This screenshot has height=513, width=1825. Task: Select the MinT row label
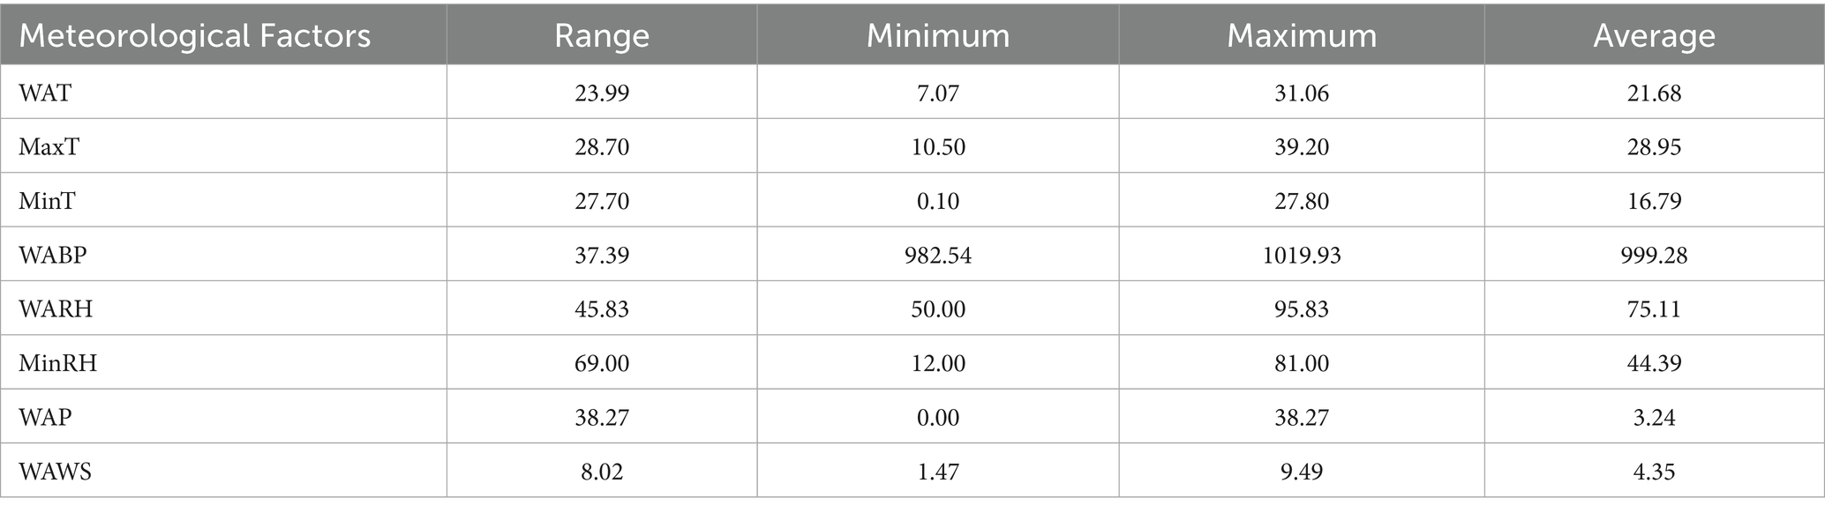(47, 201)
